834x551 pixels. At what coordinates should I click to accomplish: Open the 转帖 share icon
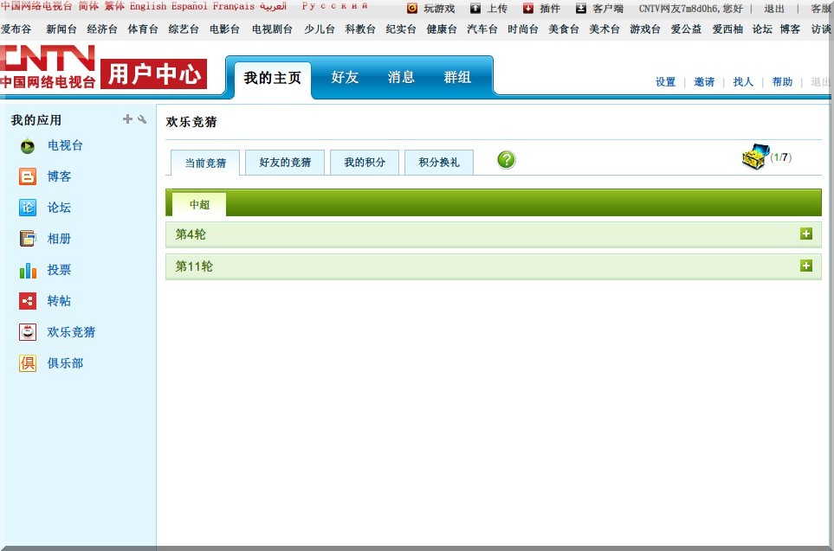(28, 302)
